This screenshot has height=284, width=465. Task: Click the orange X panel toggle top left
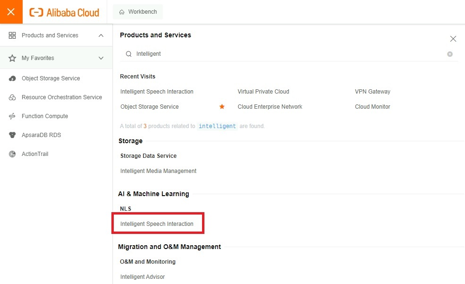(11, 11)
